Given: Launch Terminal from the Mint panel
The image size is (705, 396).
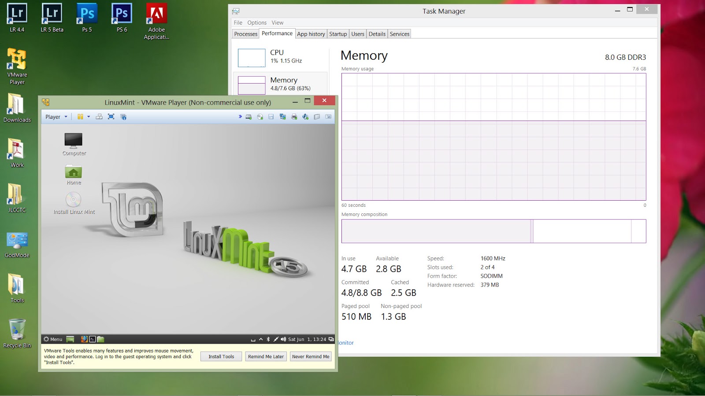Looking at the screenshot, I should coord(93,339).
